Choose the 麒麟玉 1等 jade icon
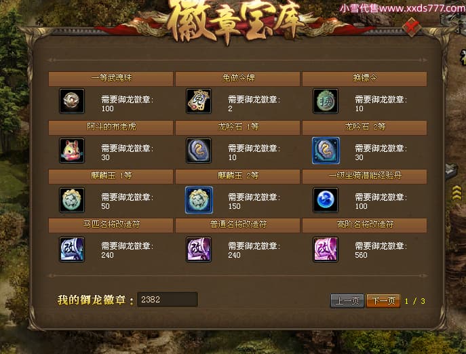 click(72, 200)
